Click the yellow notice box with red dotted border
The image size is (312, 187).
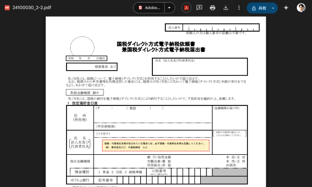pyautogui.click(x=156, y=145)
